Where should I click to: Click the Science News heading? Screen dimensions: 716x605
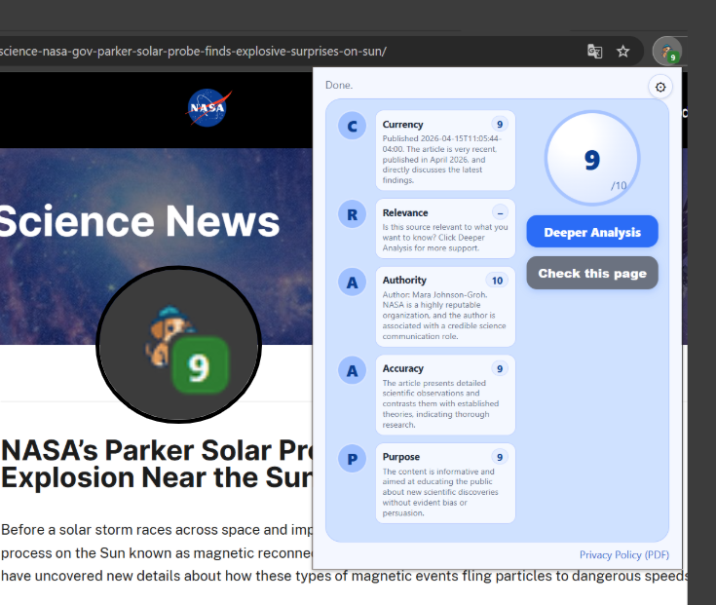click(x=139, y=222)
